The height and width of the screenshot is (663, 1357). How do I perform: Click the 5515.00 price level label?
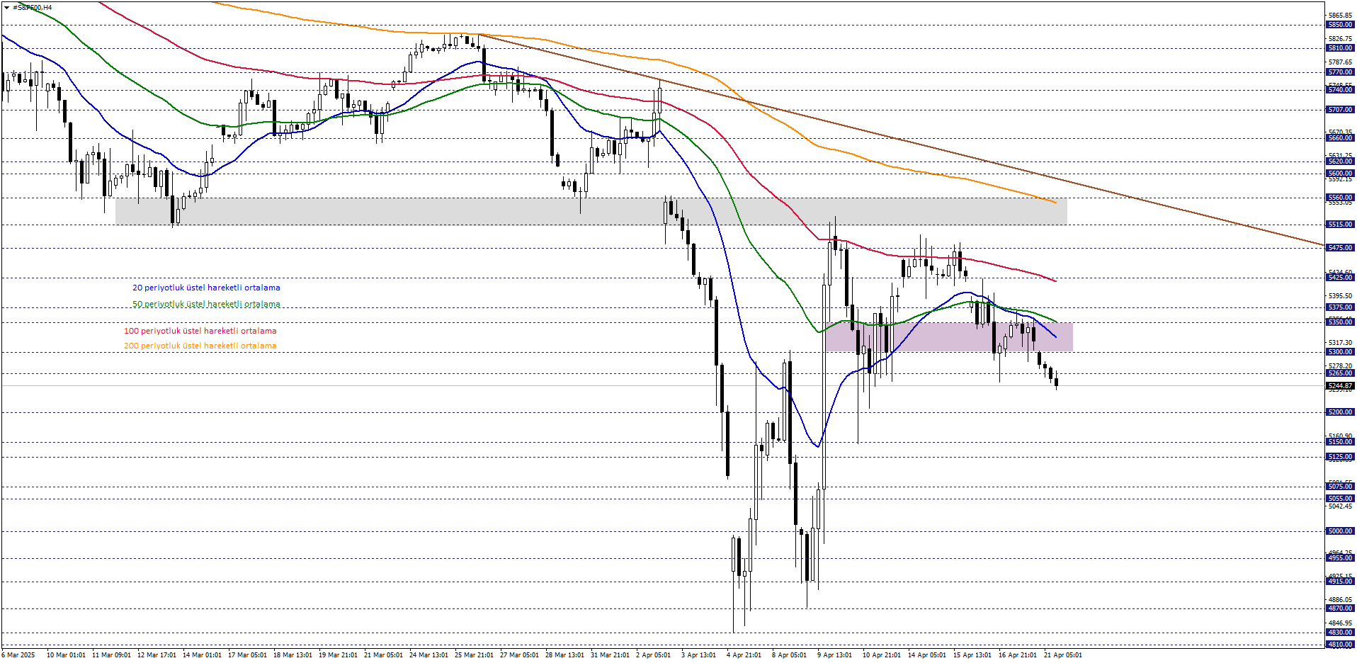pos(1340,225)
